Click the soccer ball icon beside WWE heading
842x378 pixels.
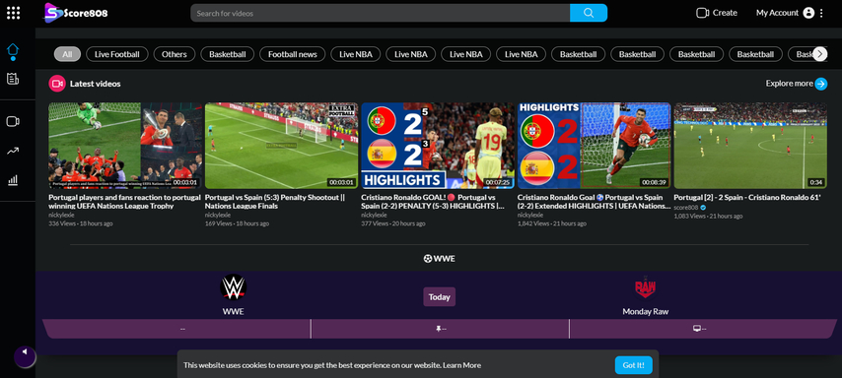tap(428, 259)
